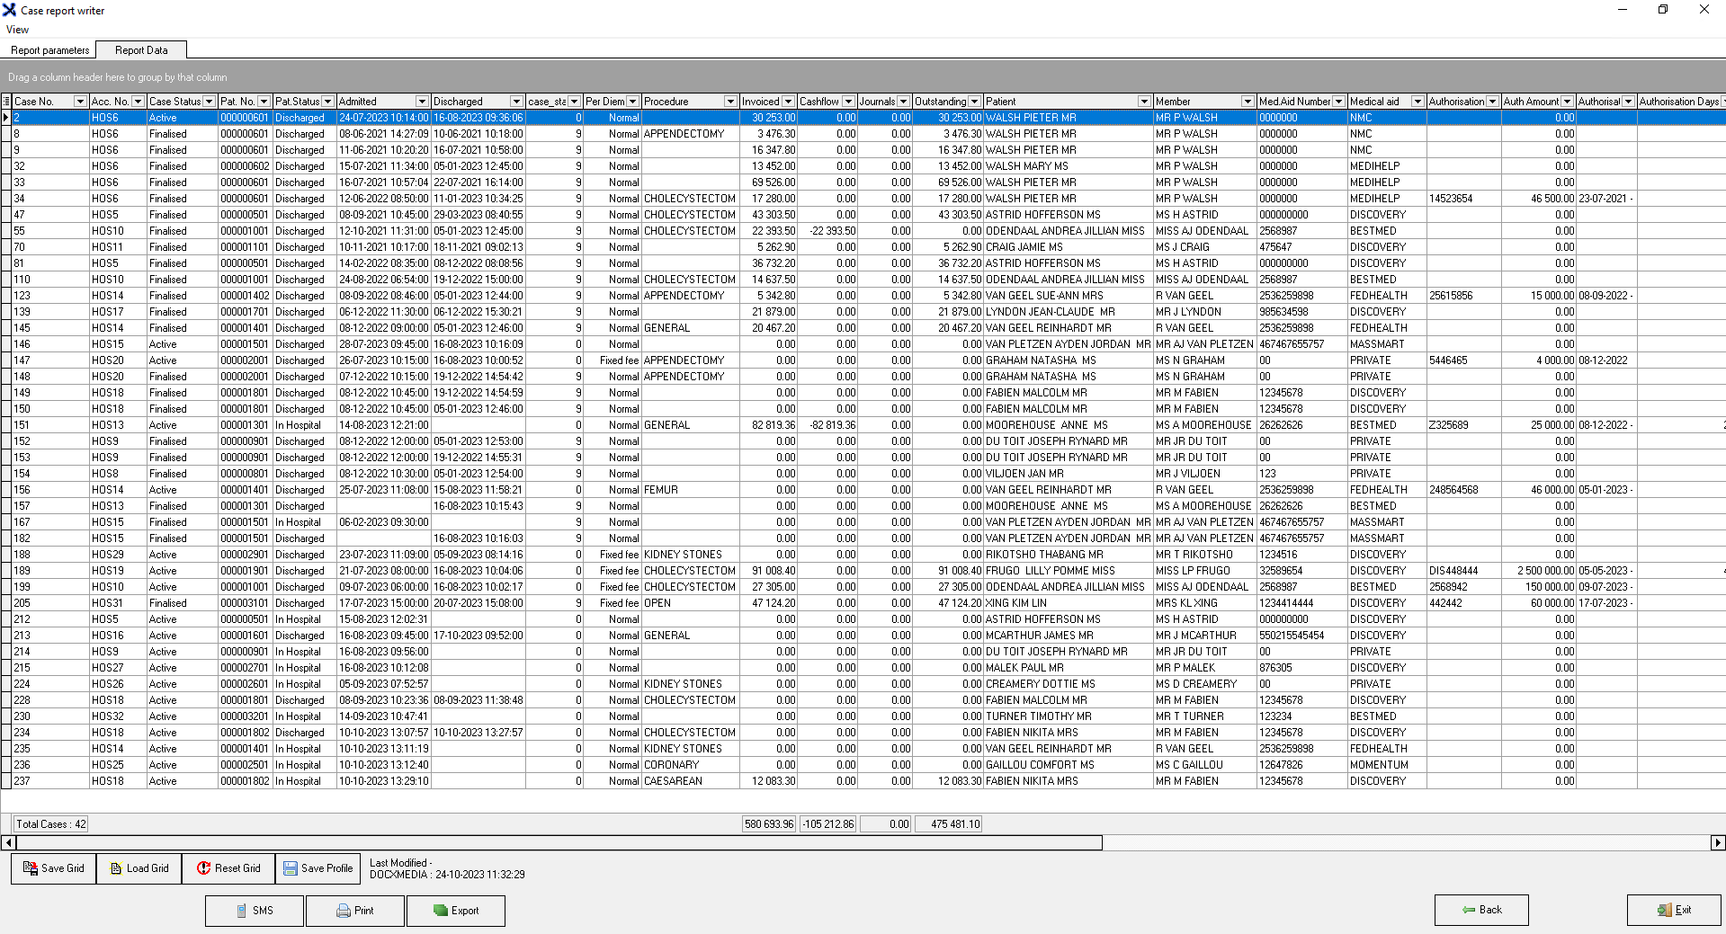Click the Save Grid disk icon
1726x934 pixels.
pyautogui.click(x=30, y=868)
